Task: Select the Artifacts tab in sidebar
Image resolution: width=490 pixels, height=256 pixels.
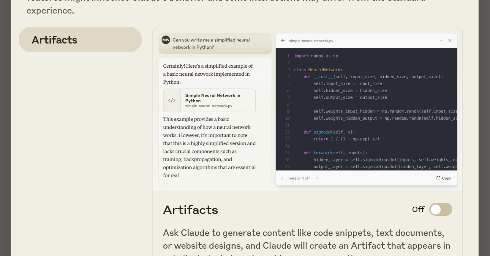Action: pos(80,39)
